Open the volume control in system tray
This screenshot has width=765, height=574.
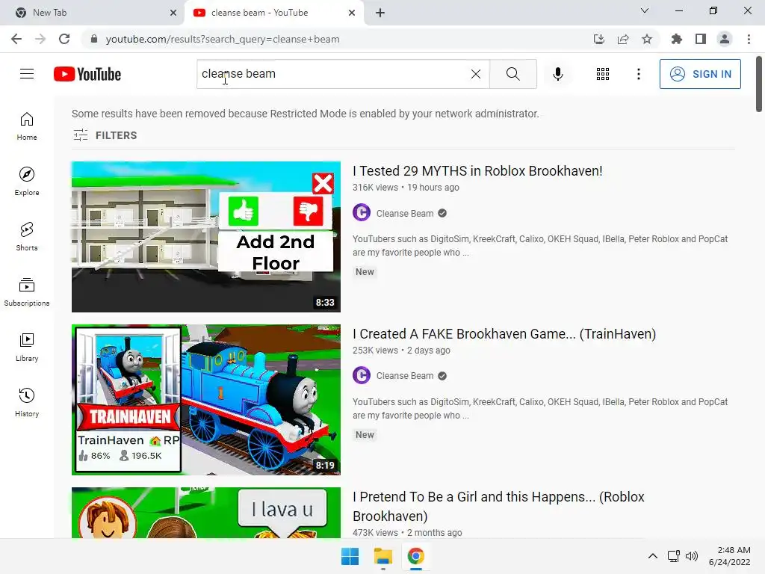tap(692, 556)
